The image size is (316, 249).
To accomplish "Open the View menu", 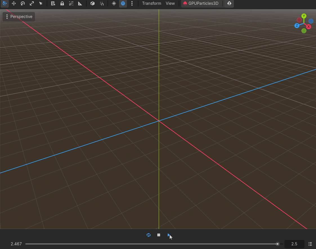I will coord(170,3).
